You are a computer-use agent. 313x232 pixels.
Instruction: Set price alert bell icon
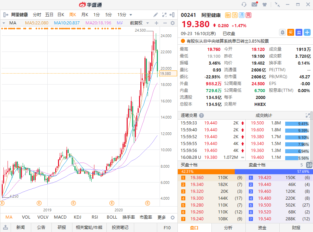point(282,32)
